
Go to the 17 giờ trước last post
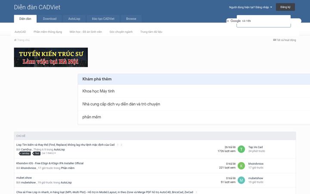pos(256,168)
